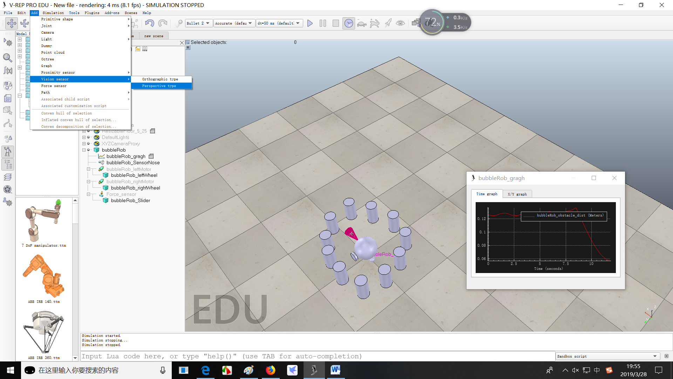The width and height of the screenshot is (673, 379).
Task: Open the dt=50 ms time step dropdown
Action: pyautogui.click(x=279, y=23)
